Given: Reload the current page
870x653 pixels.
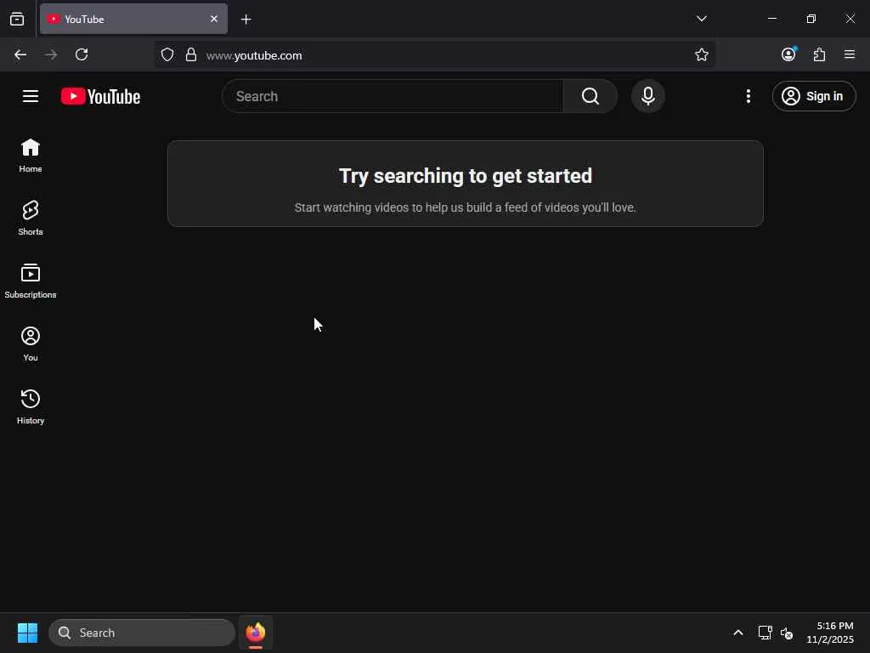Looking at the screenshot, I should pyautogui.click(x=82, y=54).
